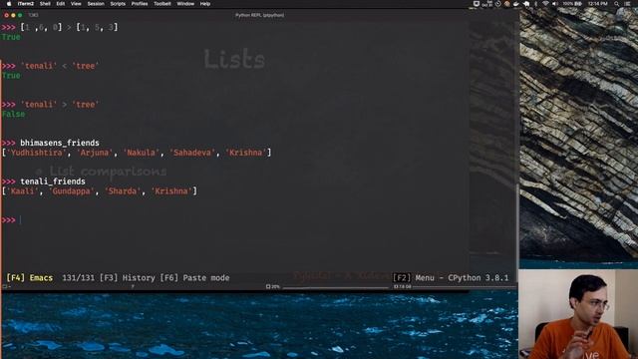
Task: Open Bluetooth status in menu bar
Action: [x=536, y=4]
